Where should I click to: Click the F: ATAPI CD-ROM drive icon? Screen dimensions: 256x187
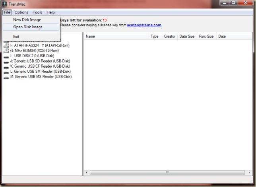(x=6, y=45)
